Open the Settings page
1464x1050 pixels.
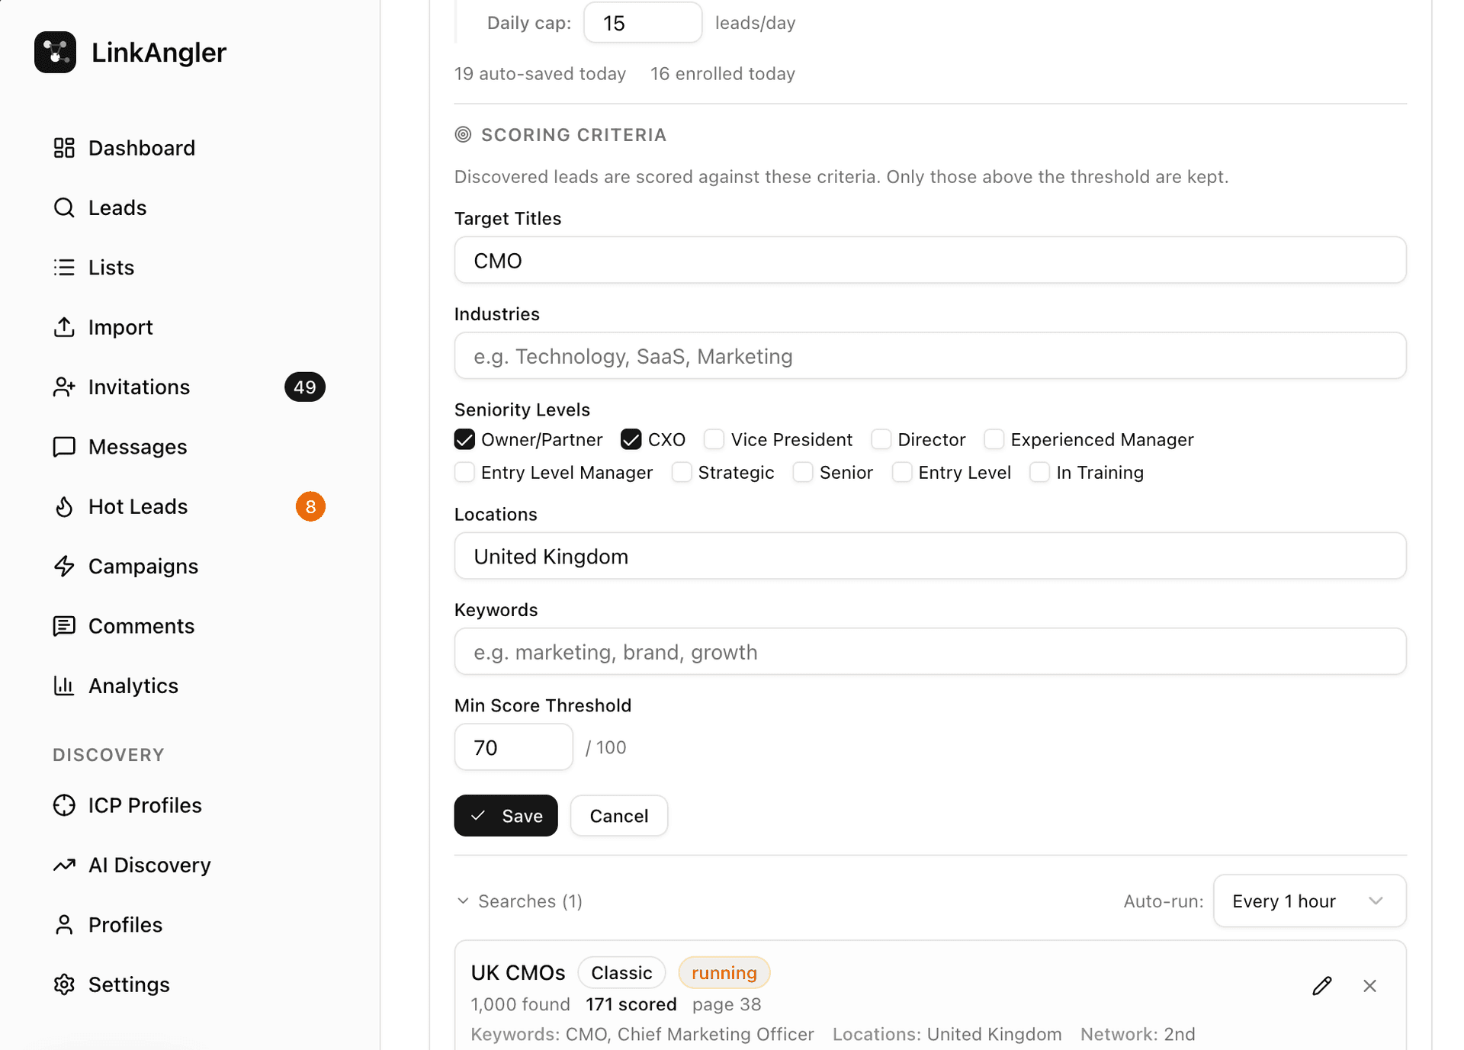(129, 984)
